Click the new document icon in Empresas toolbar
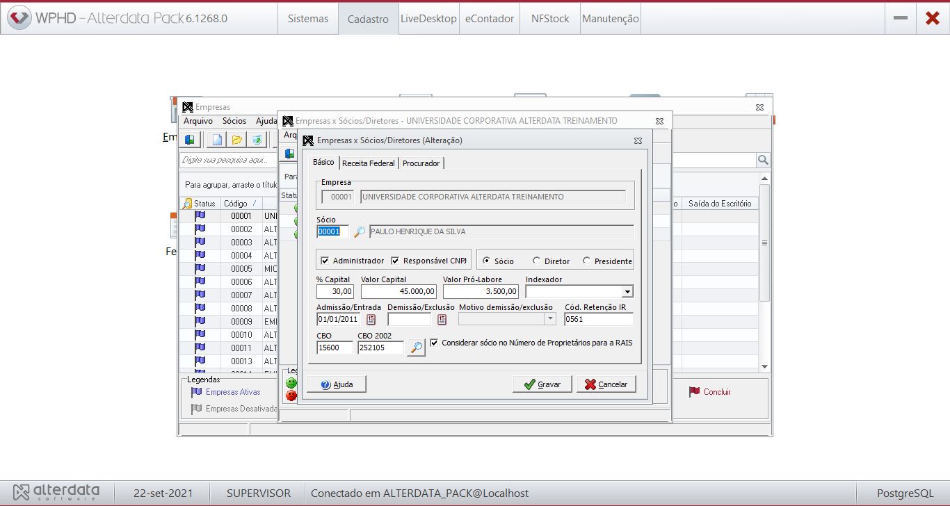950x506 pixels. pos(217,140)
